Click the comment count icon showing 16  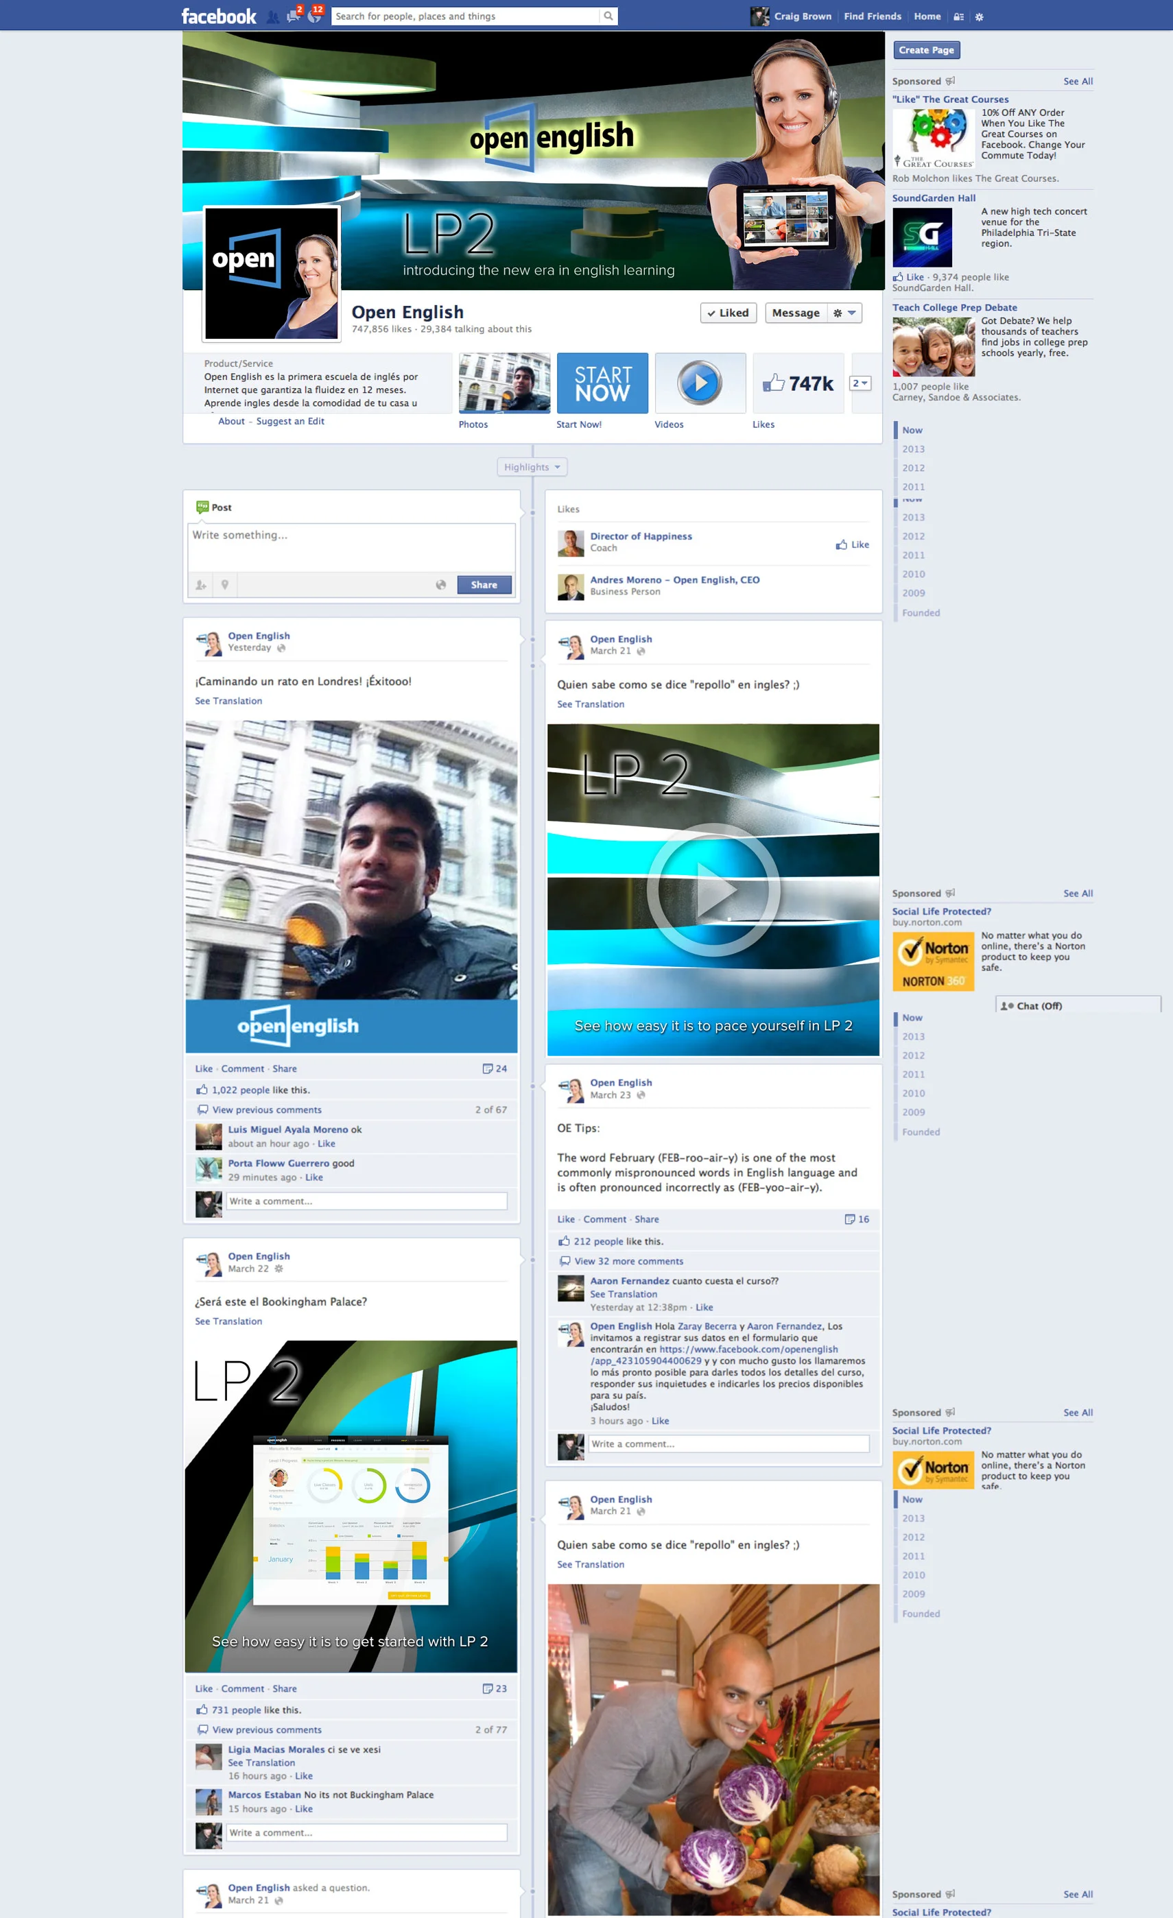[x=850, y=1219]
